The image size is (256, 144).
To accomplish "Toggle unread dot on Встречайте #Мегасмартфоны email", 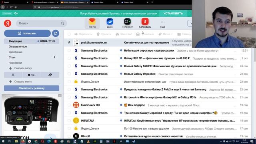I will tap(121, 97).
